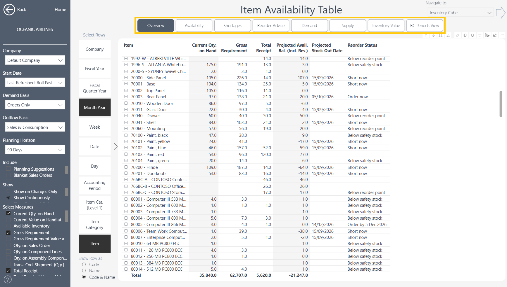Click the set alert bell icon
The image size is (507, 287).
(472, 35)
